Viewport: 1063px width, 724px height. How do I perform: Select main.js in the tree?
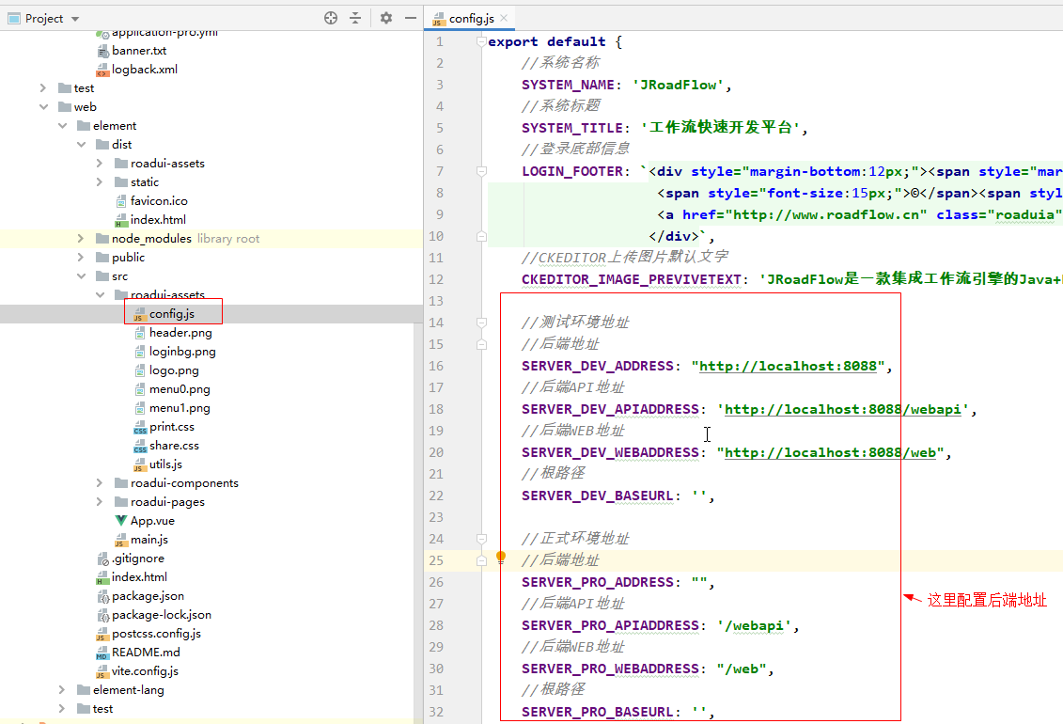click(x=149, y=540)
